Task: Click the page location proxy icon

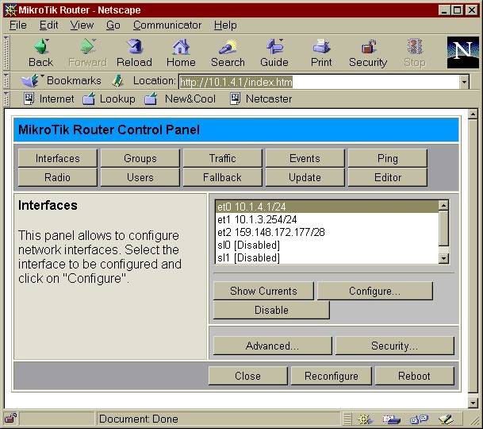Action: point(117,81)
